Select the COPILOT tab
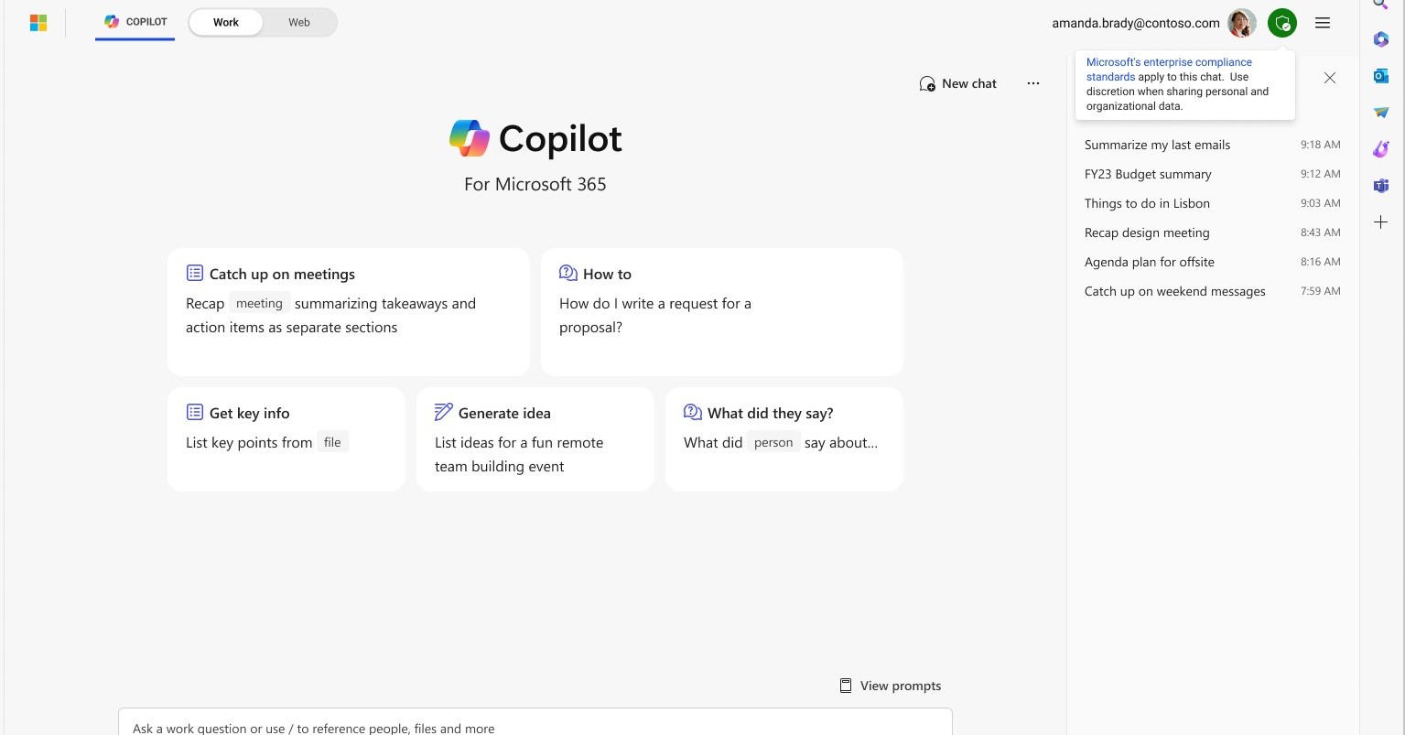The width and height of the screenshot is (1405, 735). (x=135, y=22)
